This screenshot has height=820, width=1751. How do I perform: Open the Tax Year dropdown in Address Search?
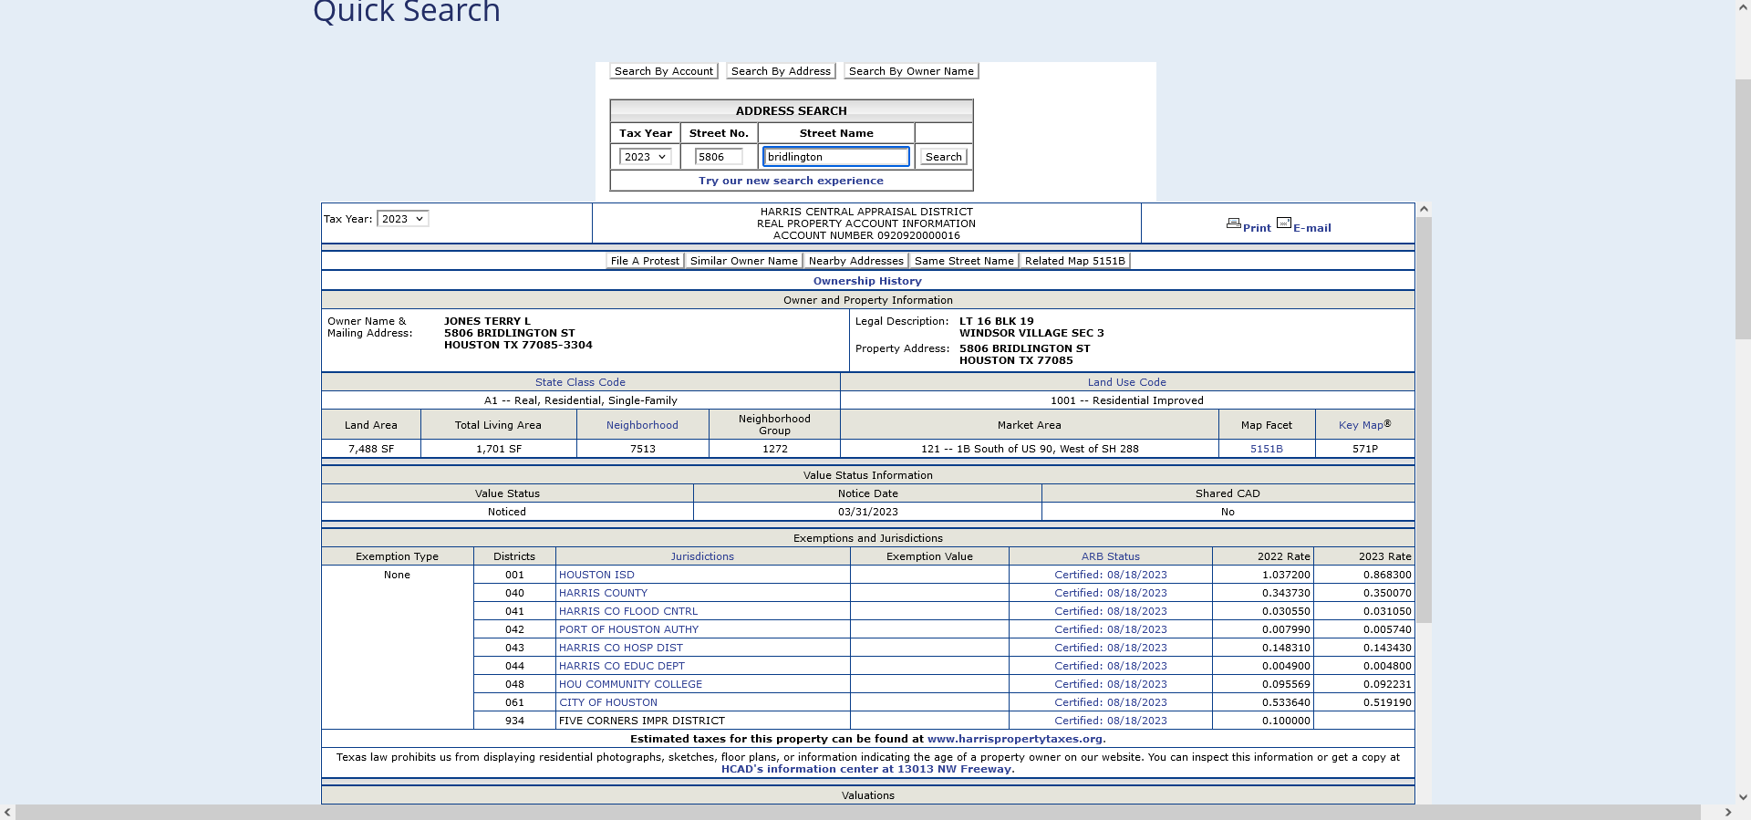[x=646, y=157]
